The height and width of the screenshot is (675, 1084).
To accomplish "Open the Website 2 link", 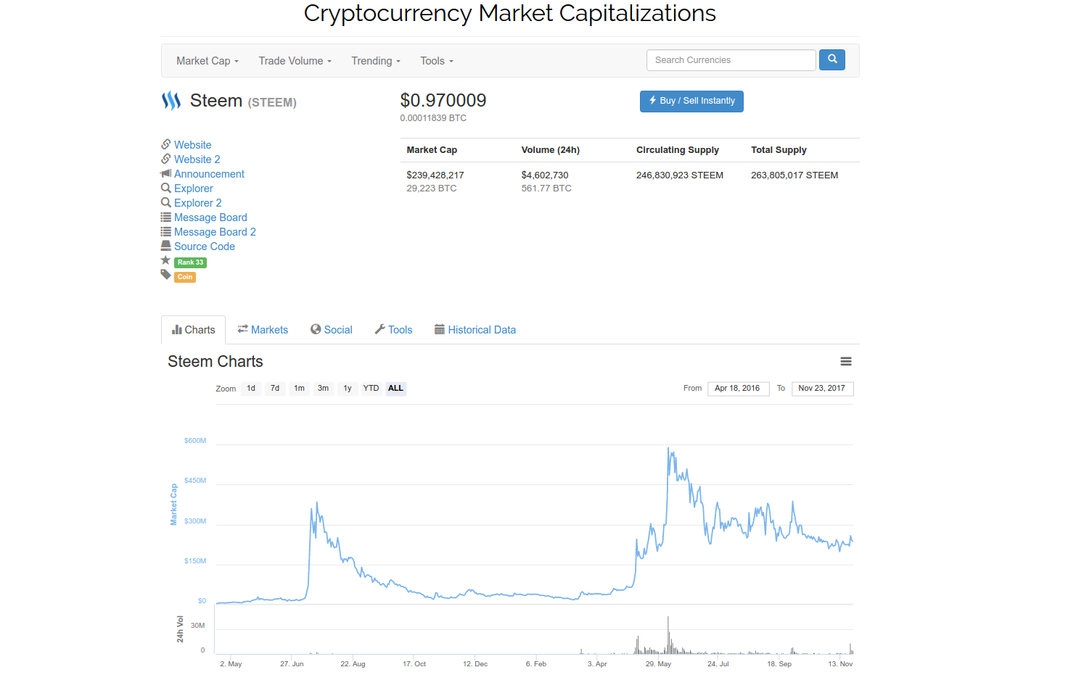I will (197, 160).
